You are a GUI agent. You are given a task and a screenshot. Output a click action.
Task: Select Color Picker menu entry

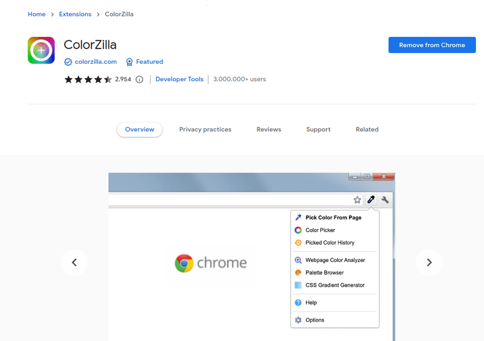tap(335, 230)
